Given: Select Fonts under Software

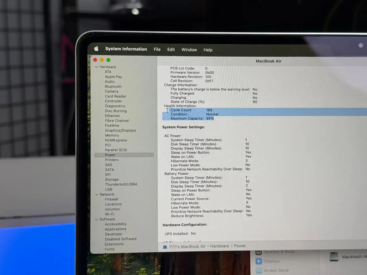Looking at the screenshot, I should (x=110, y=249).
